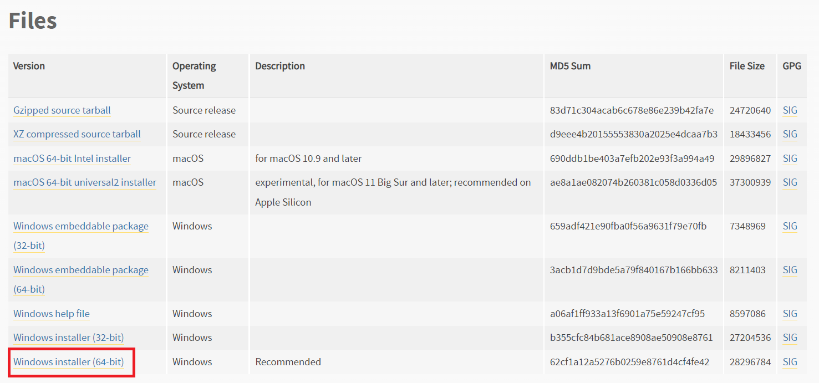This screenshot has width=819, height=383.
Task: Click MD5 sum of Windows 64-bit installer
Action: (x=629, y=362)
